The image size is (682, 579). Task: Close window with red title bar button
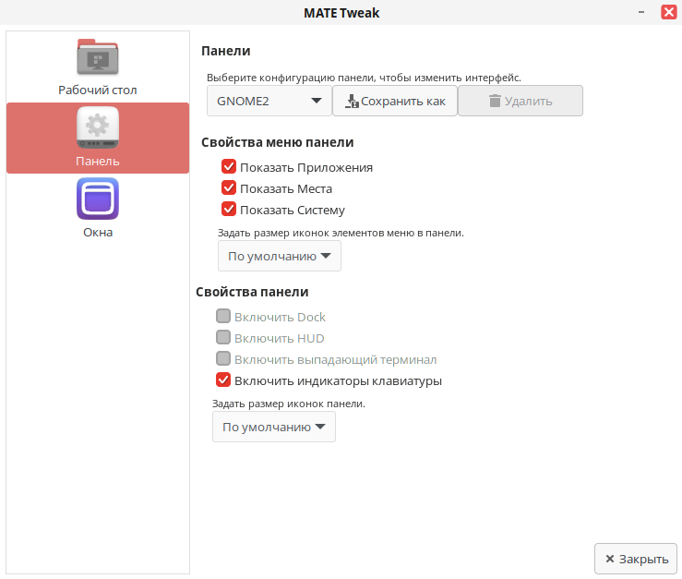(x=668, y=12)
